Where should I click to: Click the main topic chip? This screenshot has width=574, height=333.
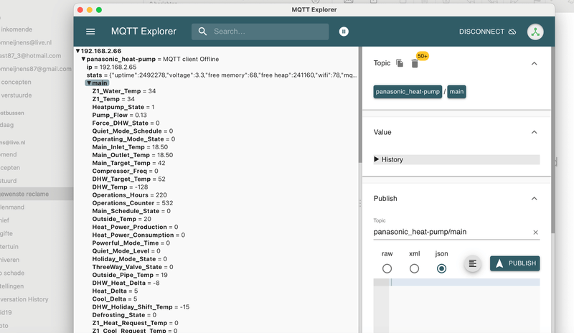tap(456, 92)
